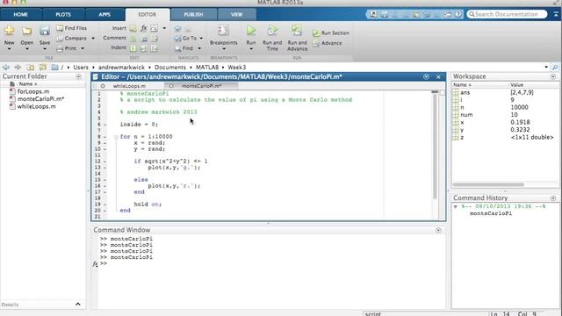Click the Save disk icon
Viewport: 562px width, 316px height.
45,31
